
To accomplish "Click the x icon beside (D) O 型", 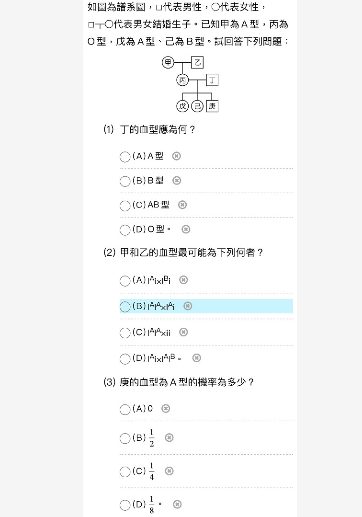I will coord(186,229).
